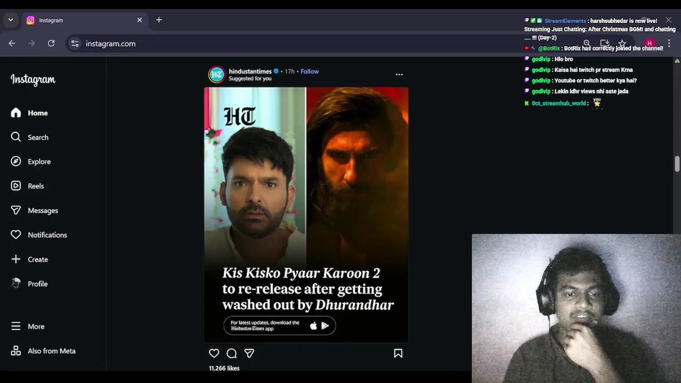Click 0ct_streamhub_world chat username
This screenshot has width=681, height=383.
[559, 103]
